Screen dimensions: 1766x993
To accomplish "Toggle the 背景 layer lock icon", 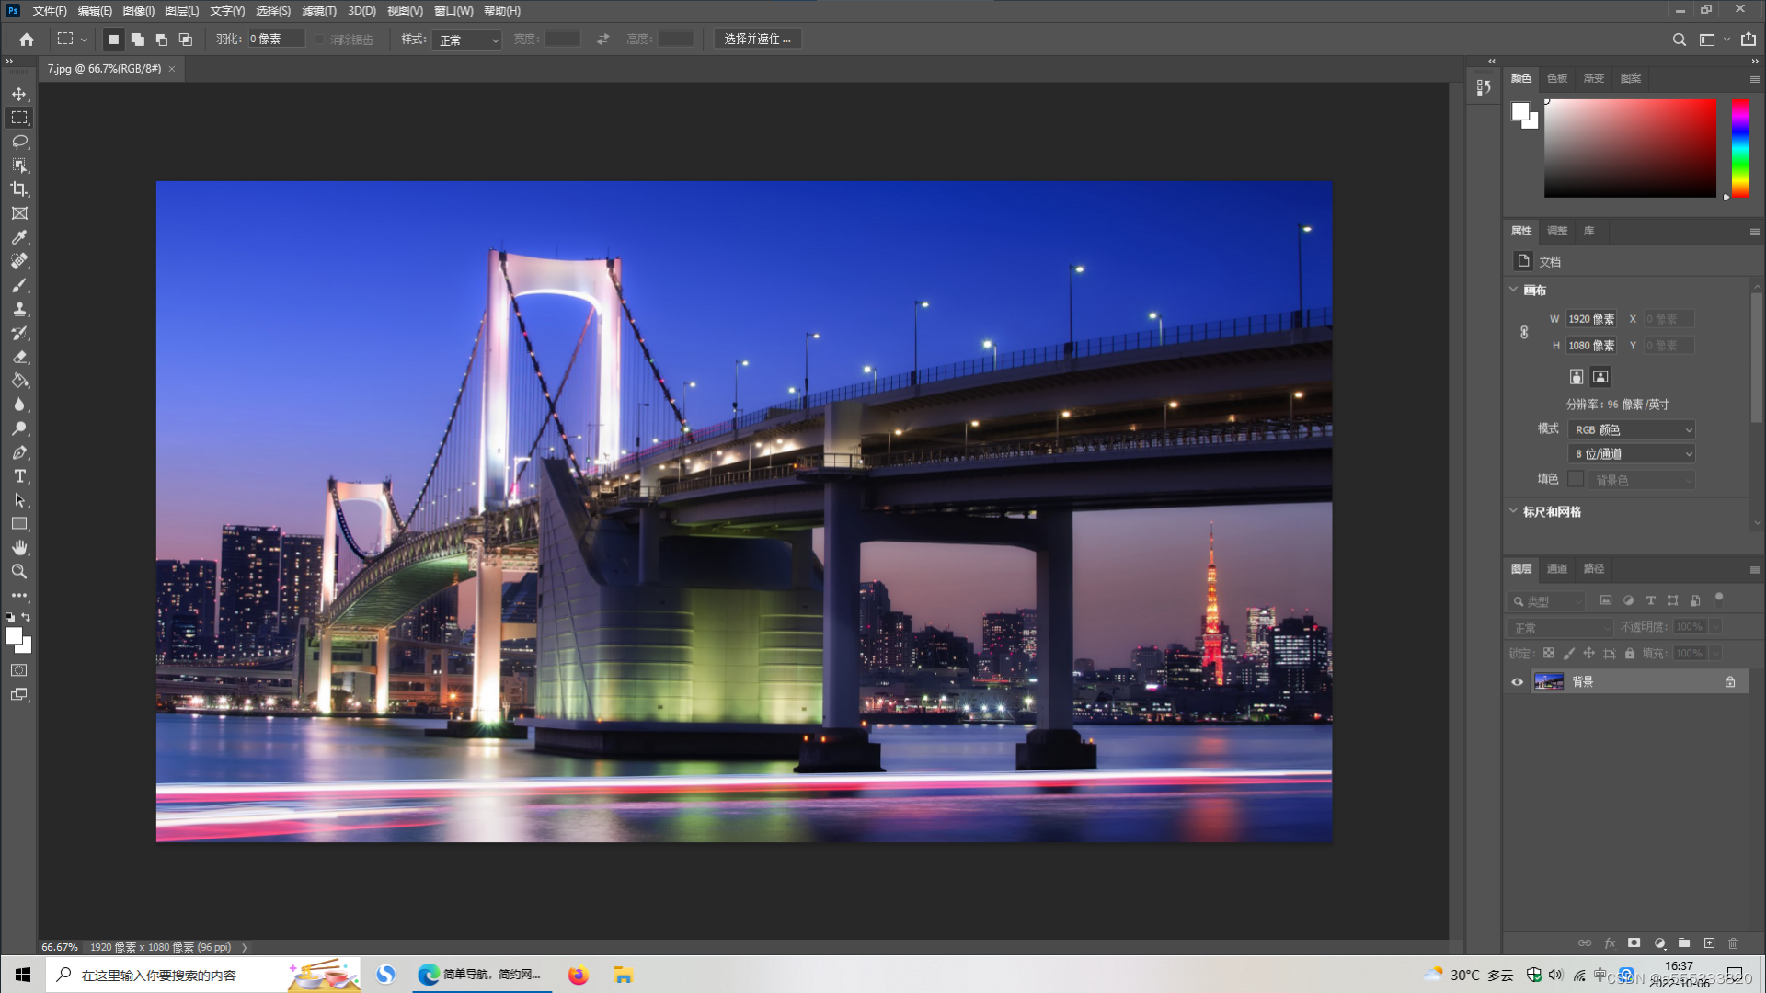I will pyautogui.click(x=1730, y=681).
